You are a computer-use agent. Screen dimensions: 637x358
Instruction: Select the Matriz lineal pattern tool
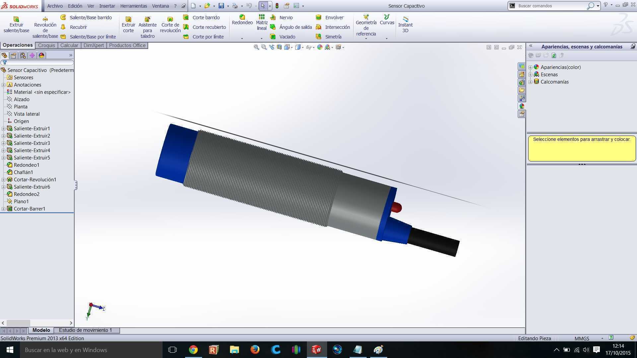[262, 22]
